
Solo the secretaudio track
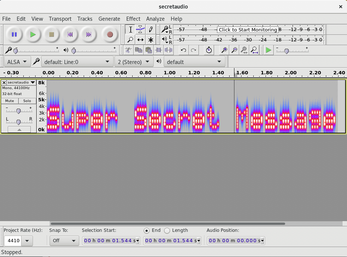pos(27,101)
